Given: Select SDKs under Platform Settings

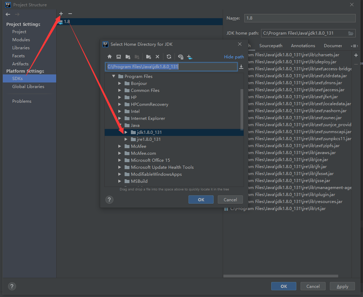Looking at the screenshot, I should (x=29, y=79).
